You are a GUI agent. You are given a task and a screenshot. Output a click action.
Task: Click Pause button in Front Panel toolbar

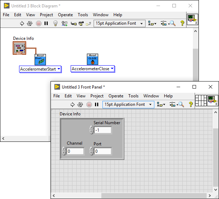point(97,104)
